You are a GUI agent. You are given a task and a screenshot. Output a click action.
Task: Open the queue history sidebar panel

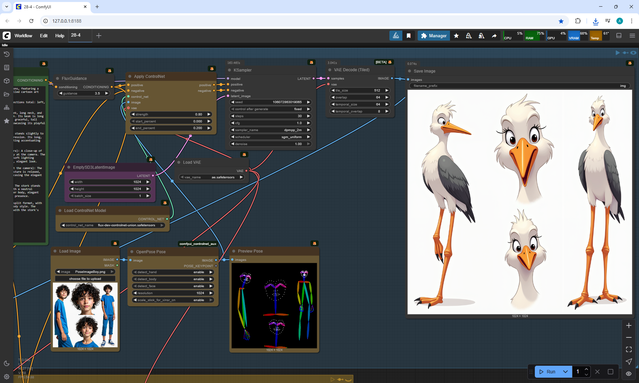click(x=6, y=54)
